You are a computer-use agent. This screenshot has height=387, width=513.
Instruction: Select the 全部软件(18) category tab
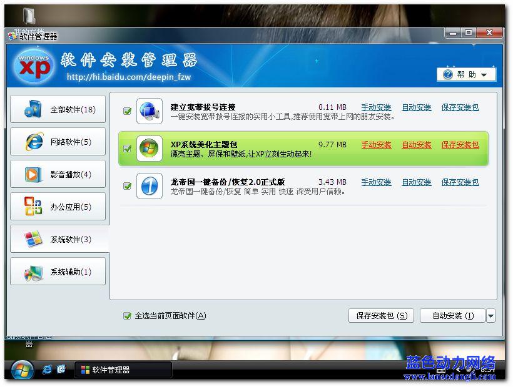tap(58, 109)
